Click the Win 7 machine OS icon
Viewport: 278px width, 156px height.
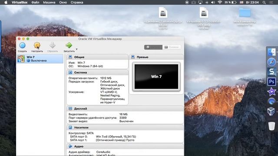[21, 59]
